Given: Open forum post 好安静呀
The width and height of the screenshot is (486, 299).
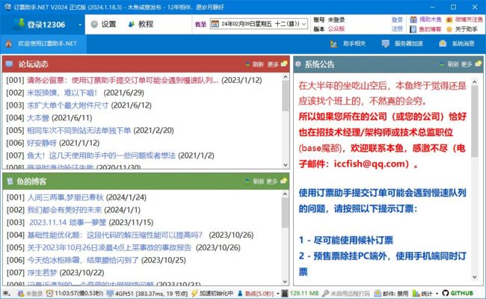Looking at the screenshot, I should (x=42, y=143).
